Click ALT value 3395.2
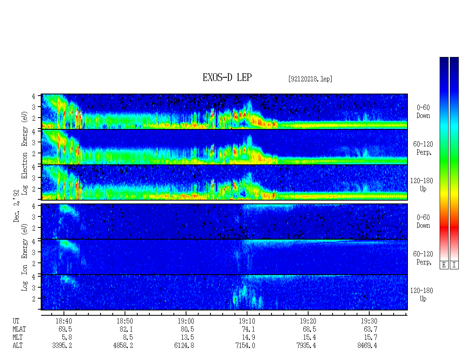Viewport: 460px width, 356px height. coord(62,346)
